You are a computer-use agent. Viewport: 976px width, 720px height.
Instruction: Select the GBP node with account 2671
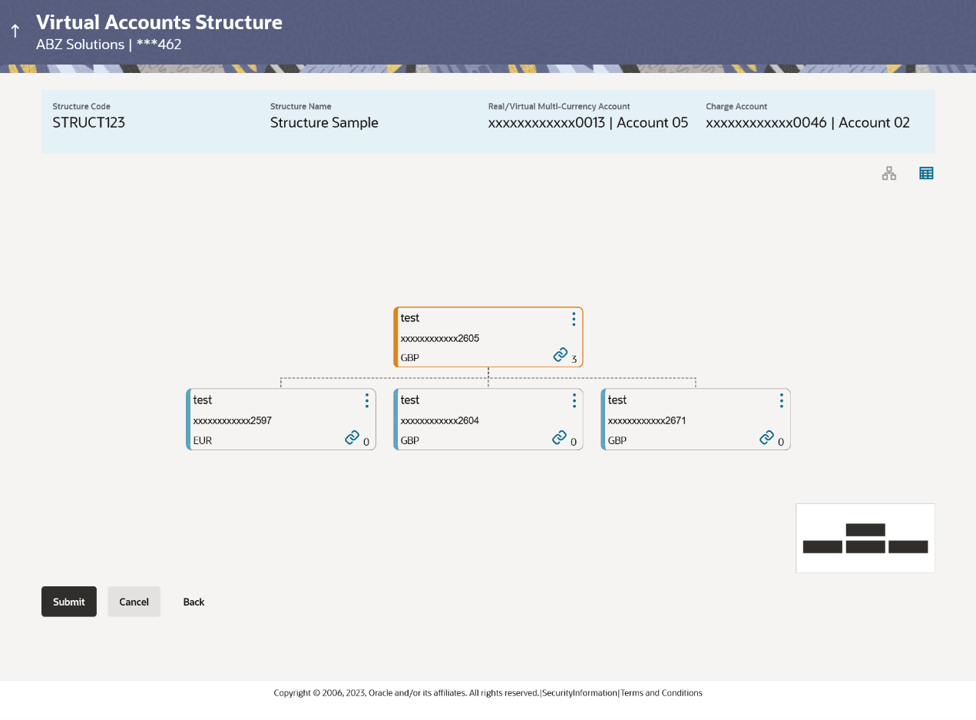(x=683, y=419)
